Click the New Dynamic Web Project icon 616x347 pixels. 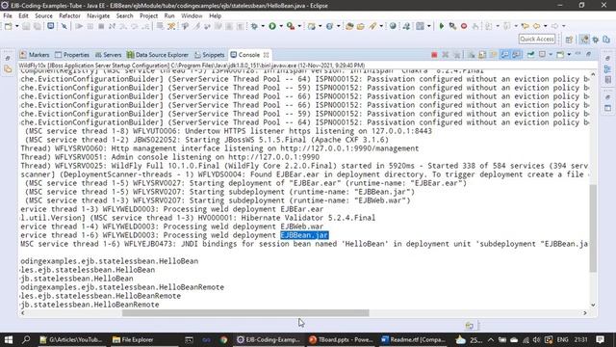(x=312, y=26)
